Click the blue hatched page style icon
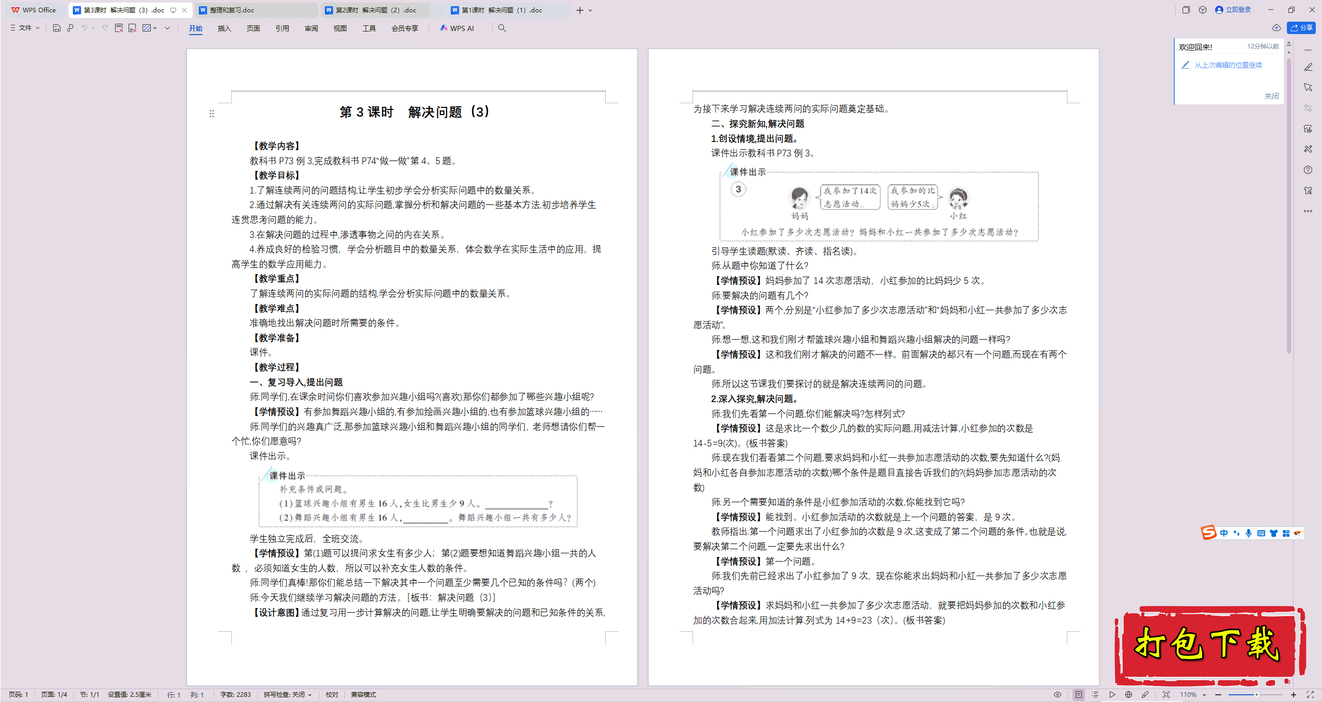The height and width of the screenshot is (702, 1322). 147,28
